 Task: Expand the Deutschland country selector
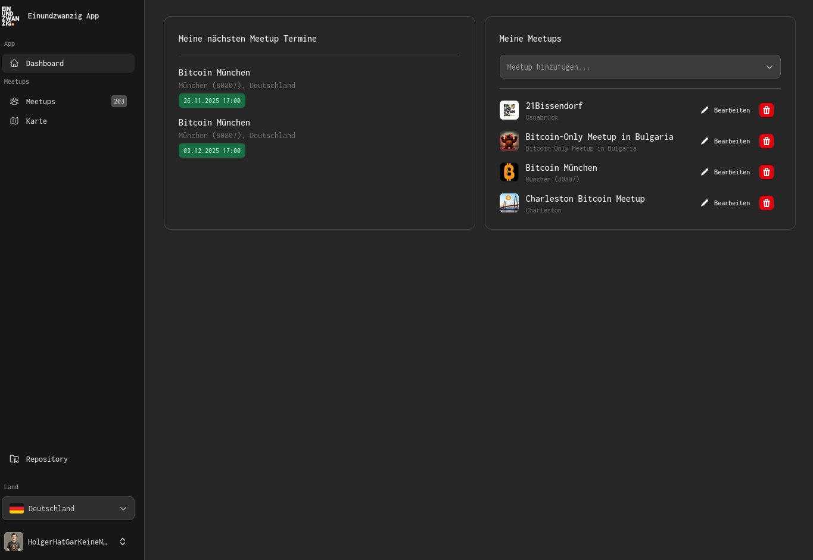[68, 508]
